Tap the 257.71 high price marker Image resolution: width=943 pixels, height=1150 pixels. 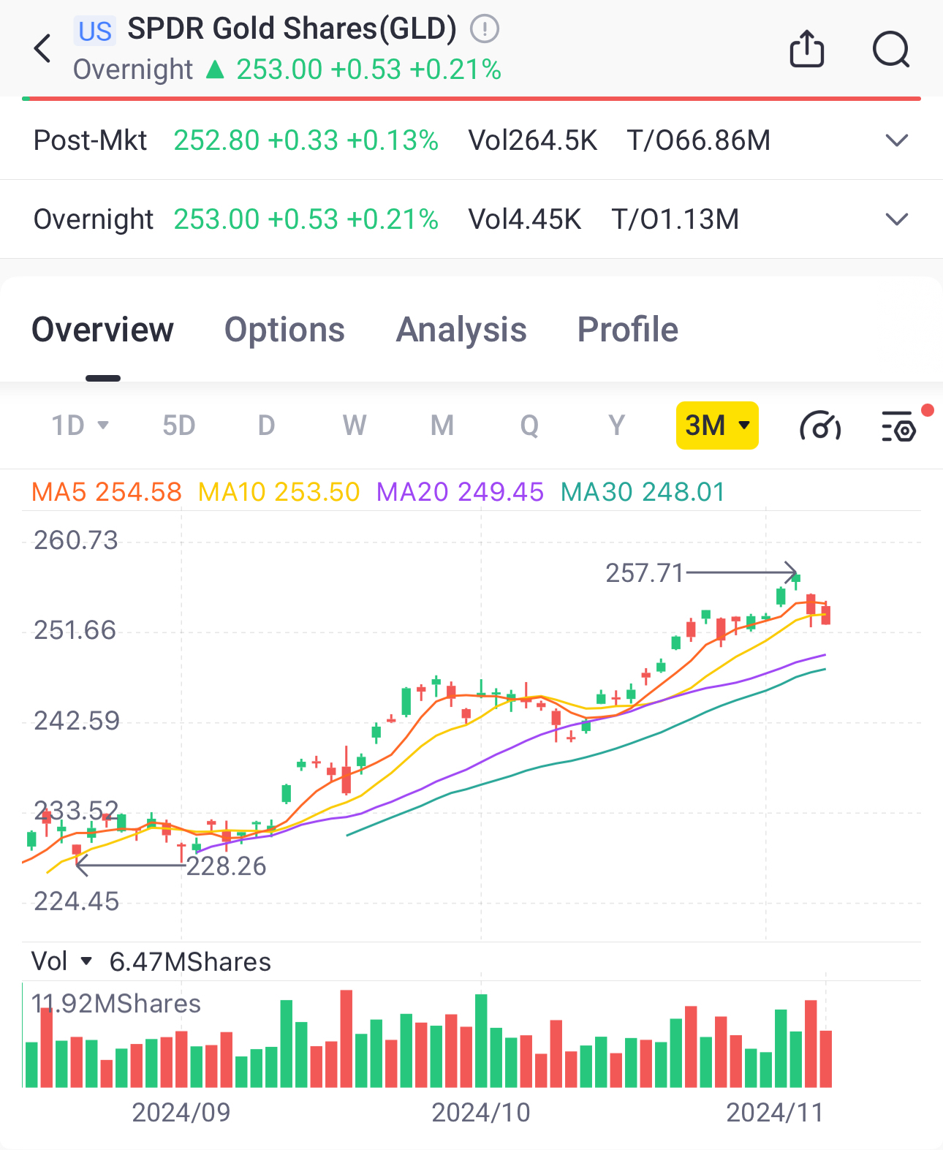click(645, 573)
